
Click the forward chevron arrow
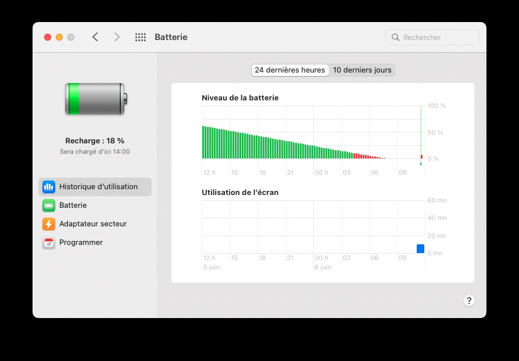pyautogui.click(x=117, y=37)
